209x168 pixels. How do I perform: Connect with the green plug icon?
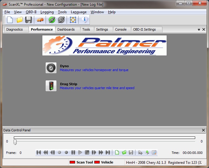click(x=52, y=20)
